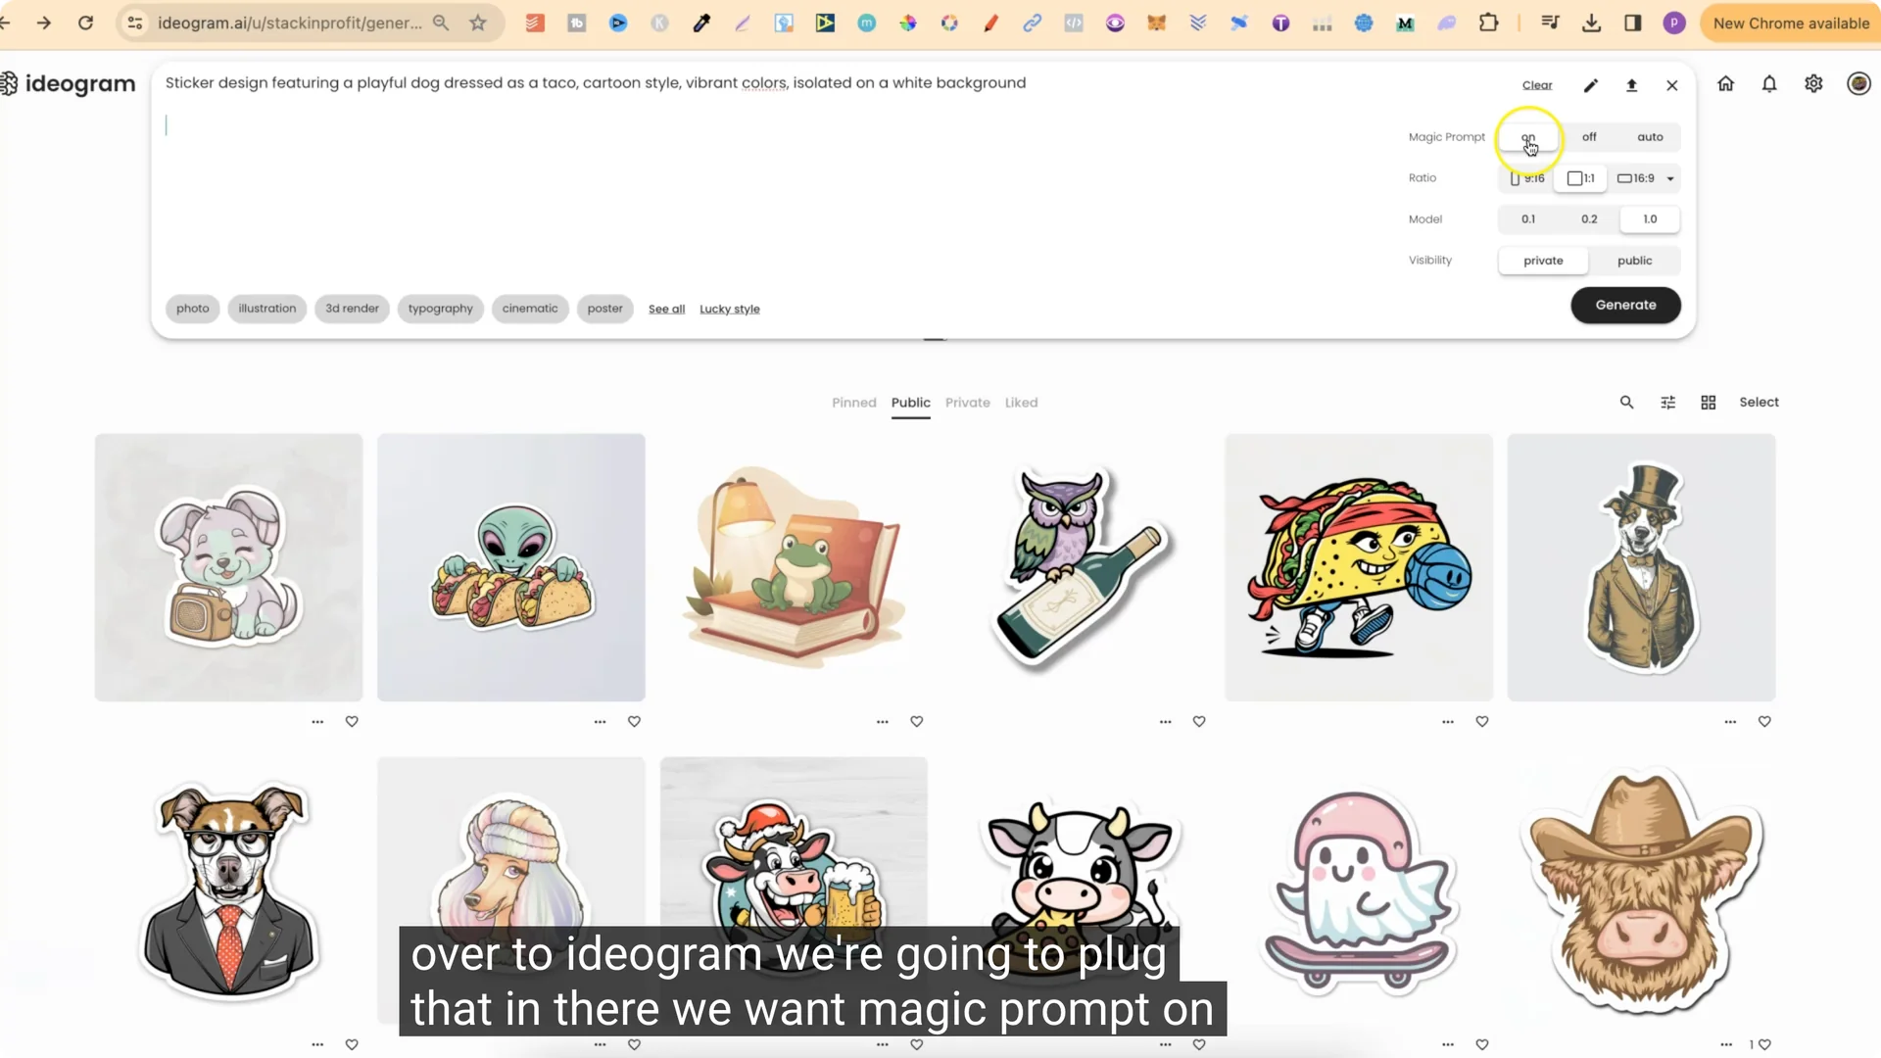Switch to the Private tab
This screenshot has height=1058, width=1881.
(x=967, y=402)
